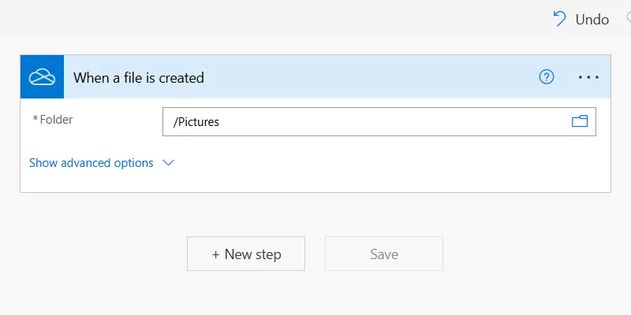
Task: Select the /Pictures path text
Action: (196, 122)
